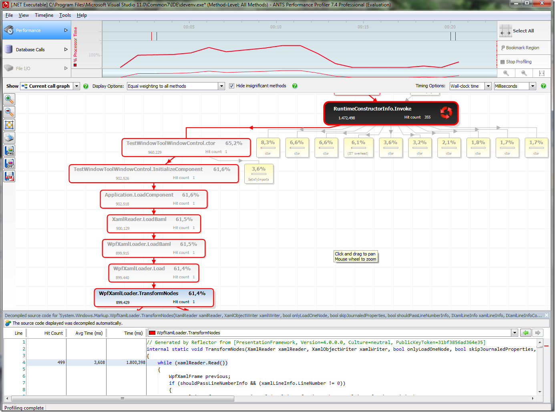The image size is (555, 412).
Task: Open the View menu
Action: pos(24,15)
